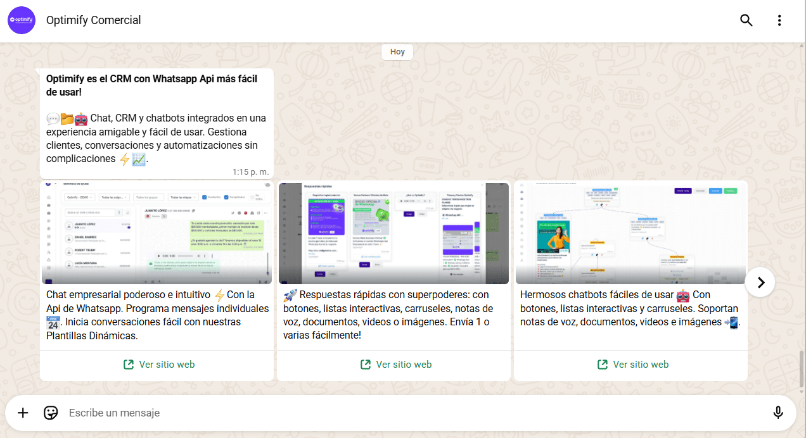Start recording a voice message
Viewport: 806px width, 438px height.
pyautogui.click(x=778, y=413)
